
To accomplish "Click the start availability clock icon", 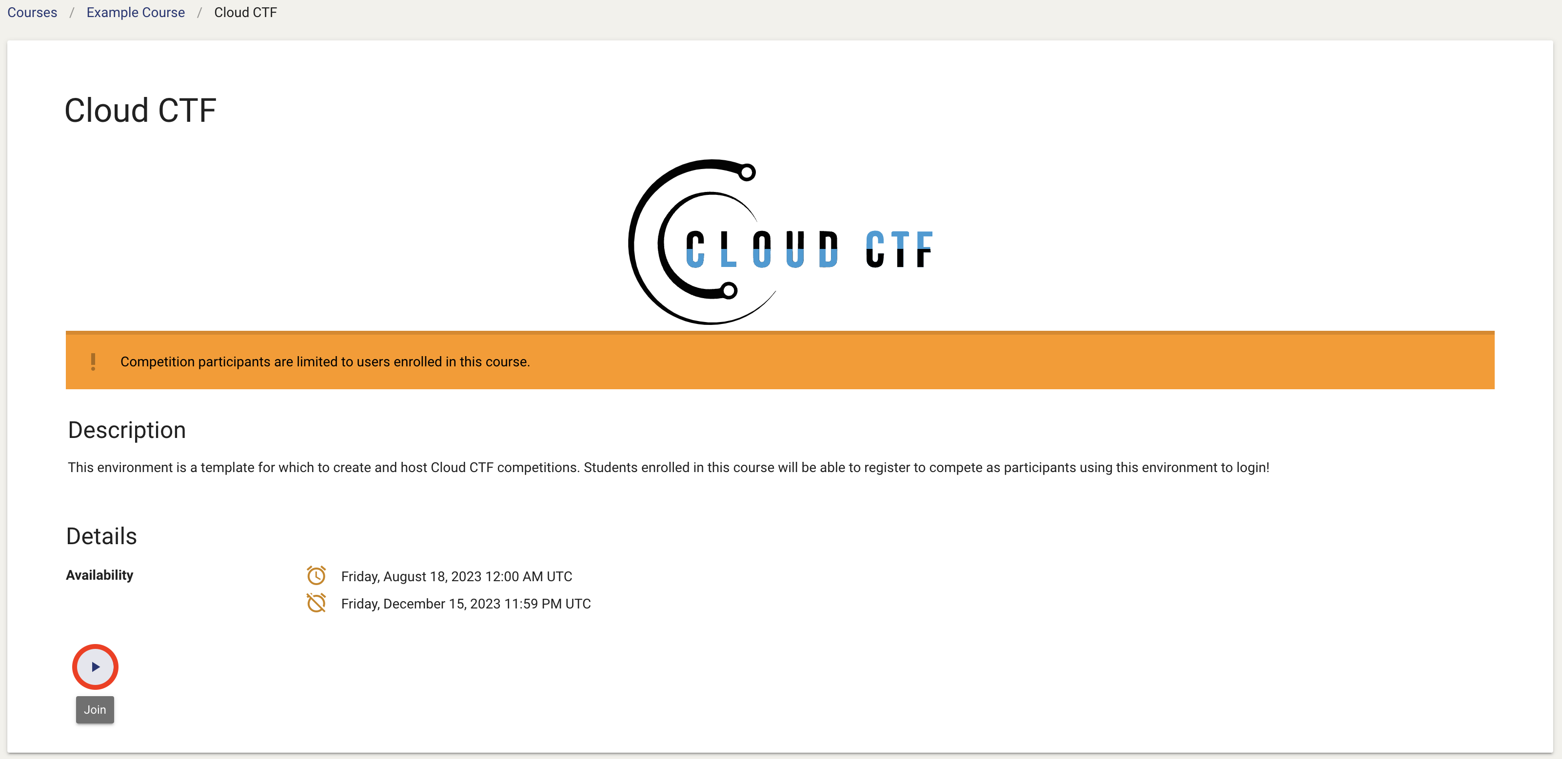I will [316, 575].
